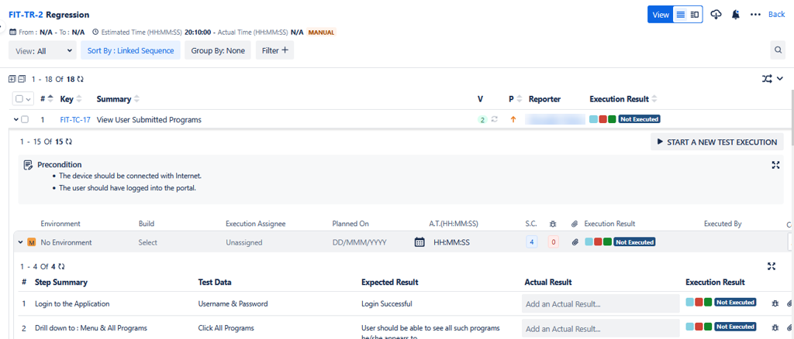Open the Group By: None menu
The width and height of the screenshot is (794, 339).
point(218,50)
